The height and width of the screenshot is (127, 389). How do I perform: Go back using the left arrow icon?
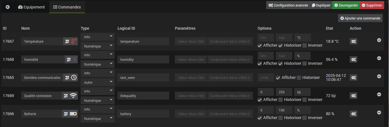coord(8,7)
